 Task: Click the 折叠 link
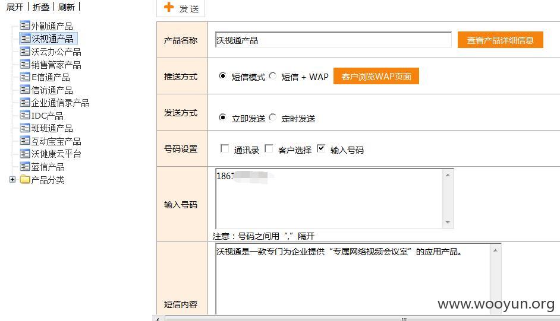point(40,7)
